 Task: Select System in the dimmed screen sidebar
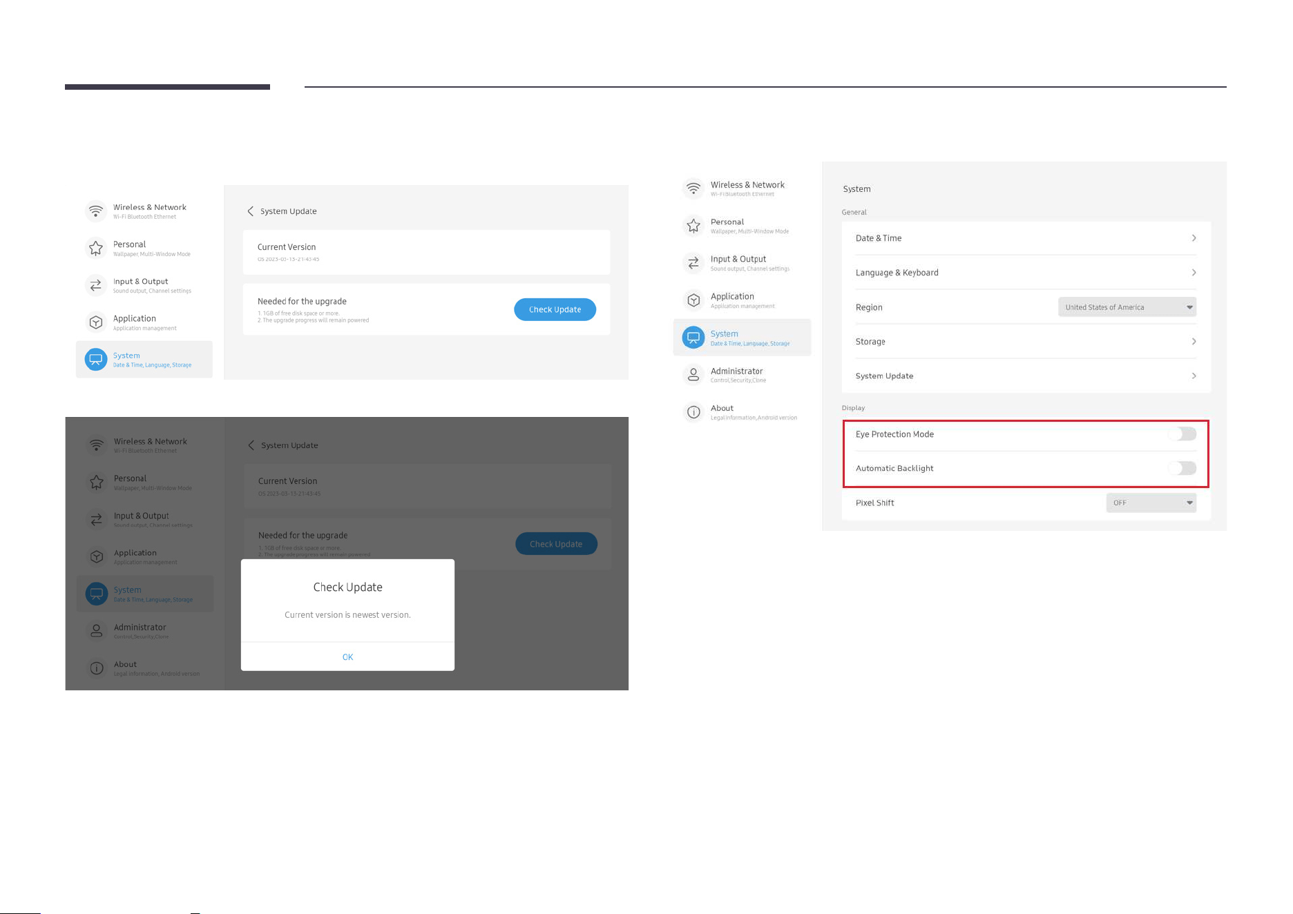(145, 594)
